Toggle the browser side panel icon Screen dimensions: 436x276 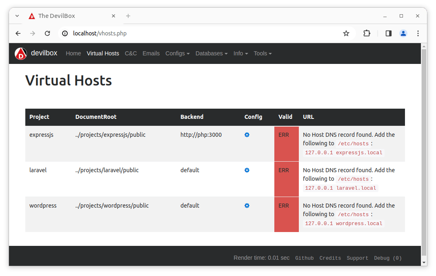pos(388,33)
